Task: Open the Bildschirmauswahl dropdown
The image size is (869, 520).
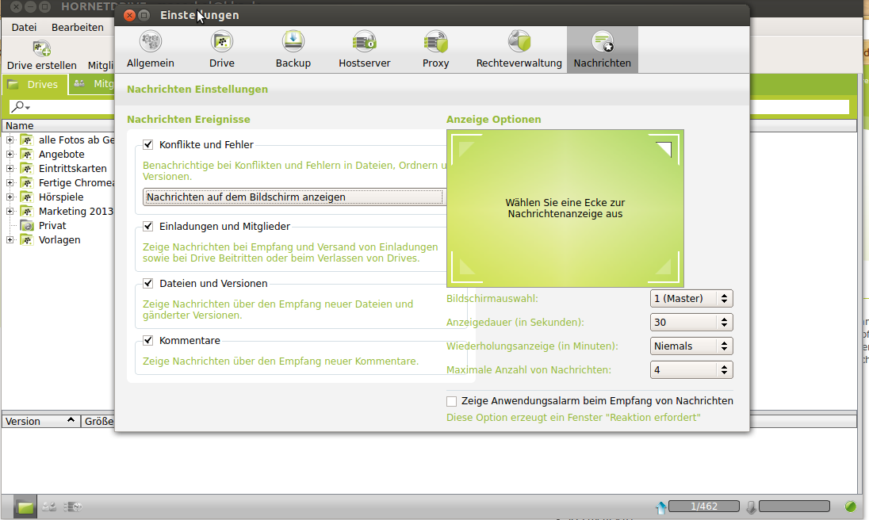Action: point(691,299)
